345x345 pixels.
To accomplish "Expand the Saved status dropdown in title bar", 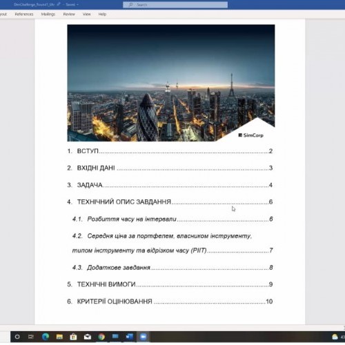I will click(x=72, y=4).
